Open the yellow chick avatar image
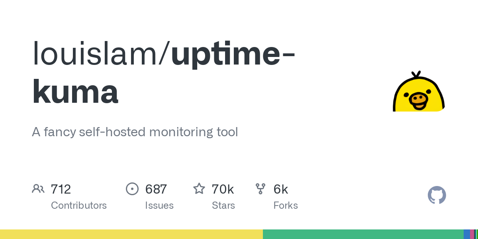Image resolution: width=478 pixels, height=239 pixels. (418, 92)
